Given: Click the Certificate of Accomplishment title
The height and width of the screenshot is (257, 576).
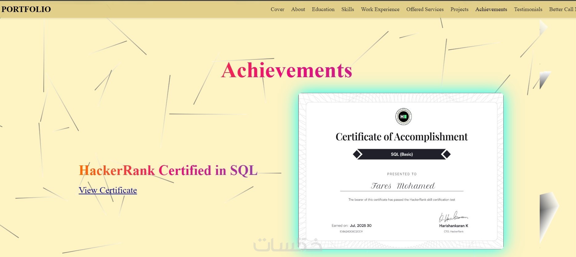Looking at the screenshot, I should tap(402, 137).
